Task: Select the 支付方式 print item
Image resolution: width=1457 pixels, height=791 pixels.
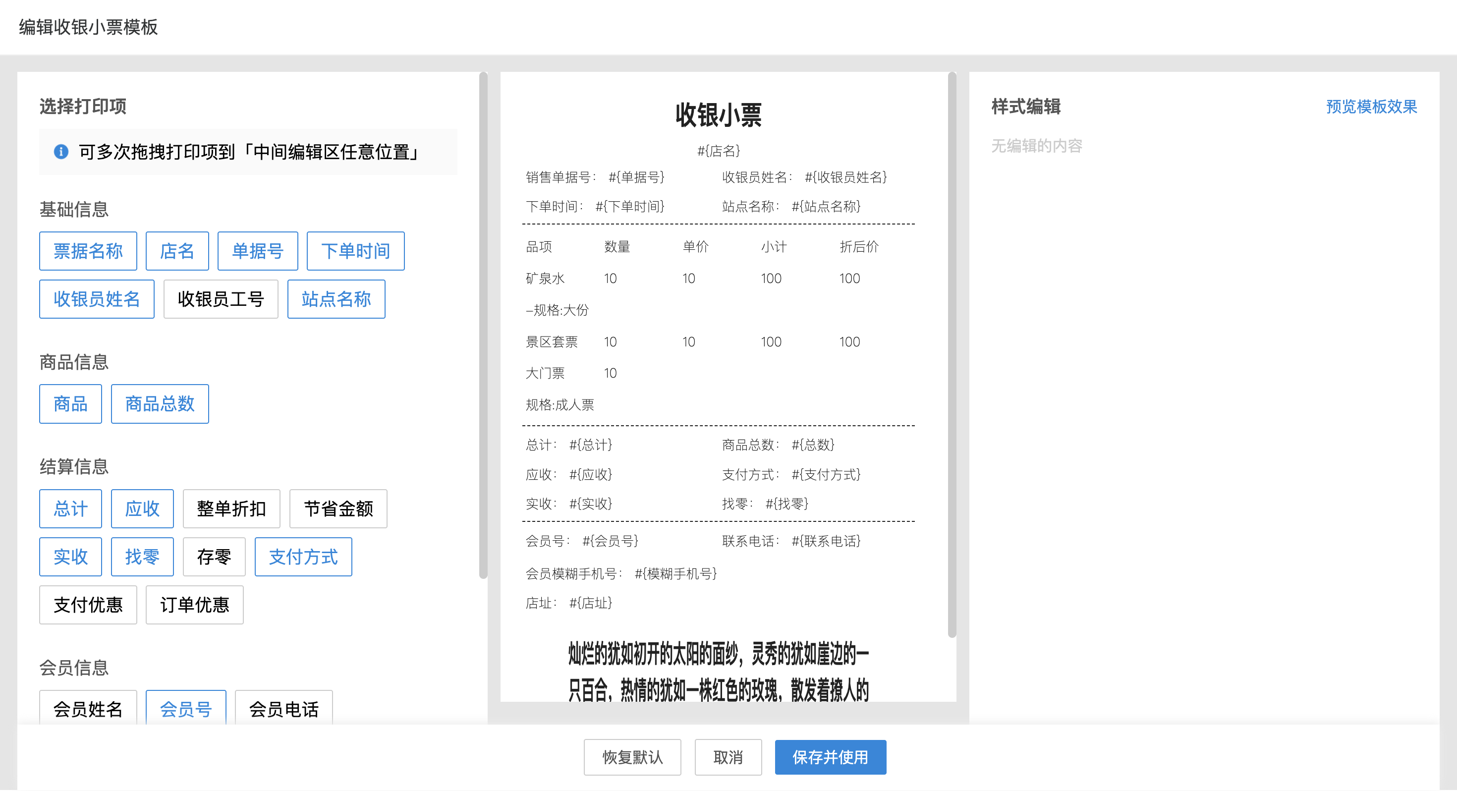Action: pyautogui.click(x=303, y=556)
